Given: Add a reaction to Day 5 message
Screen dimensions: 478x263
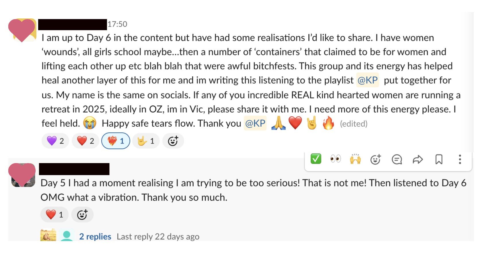Looking at the screenshot, I should (x=82, y=214).
